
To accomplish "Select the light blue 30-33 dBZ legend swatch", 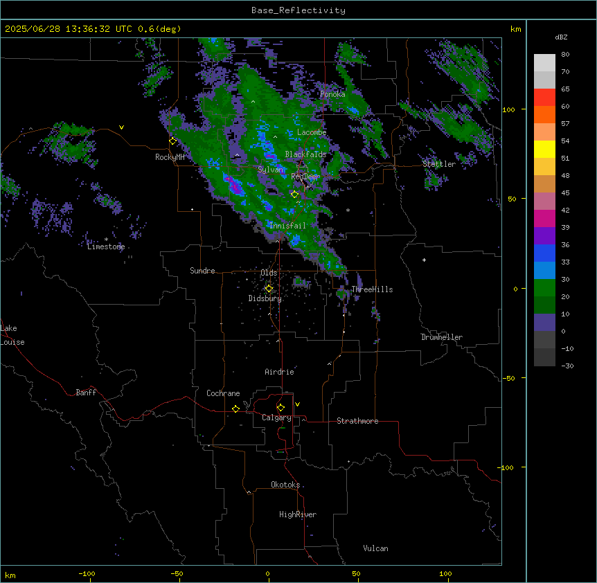I will tap(544, 270).
